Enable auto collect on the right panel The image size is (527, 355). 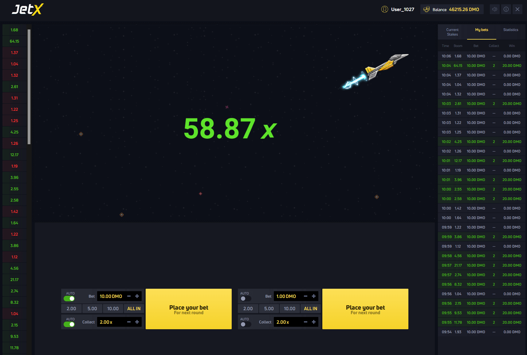(246, 324)
